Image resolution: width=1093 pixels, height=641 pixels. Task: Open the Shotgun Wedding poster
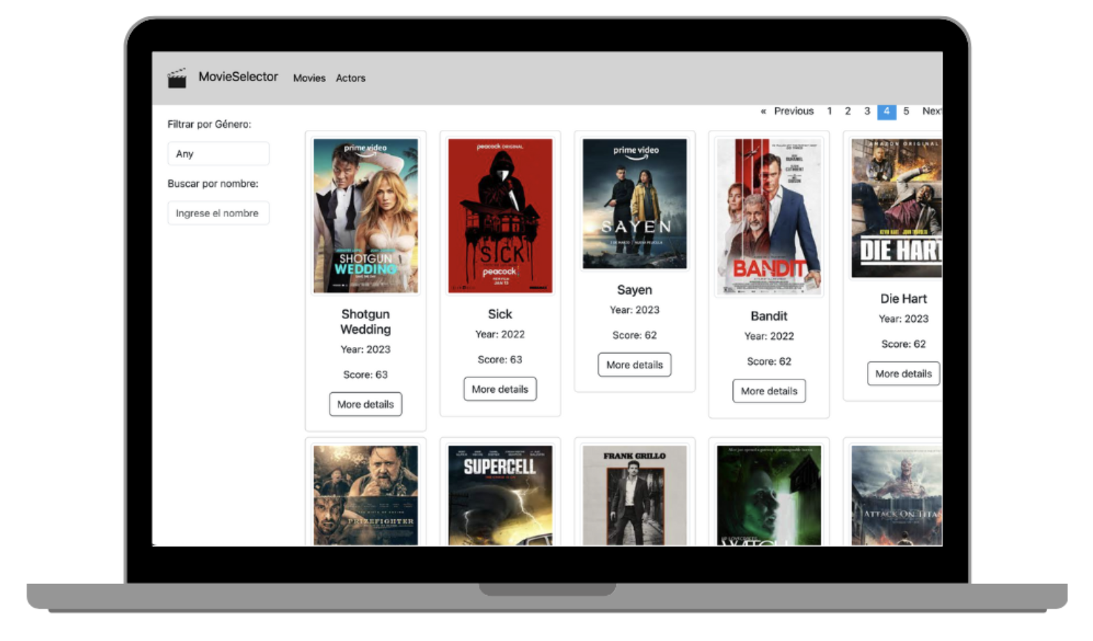tap(366, 216)
